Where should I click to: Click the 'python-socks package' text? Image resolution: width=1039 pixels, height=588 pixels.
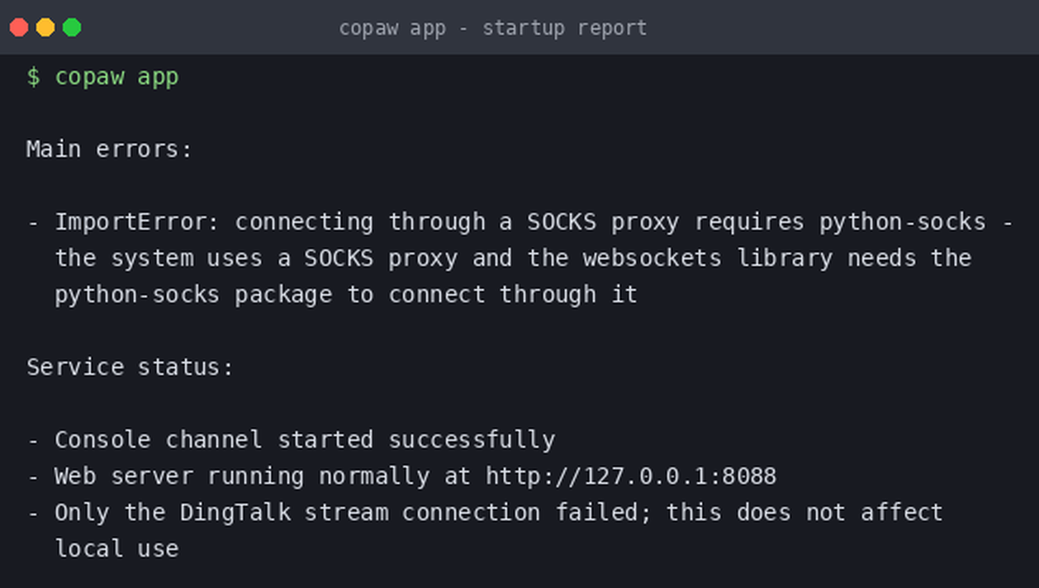(x=193, y=295)
